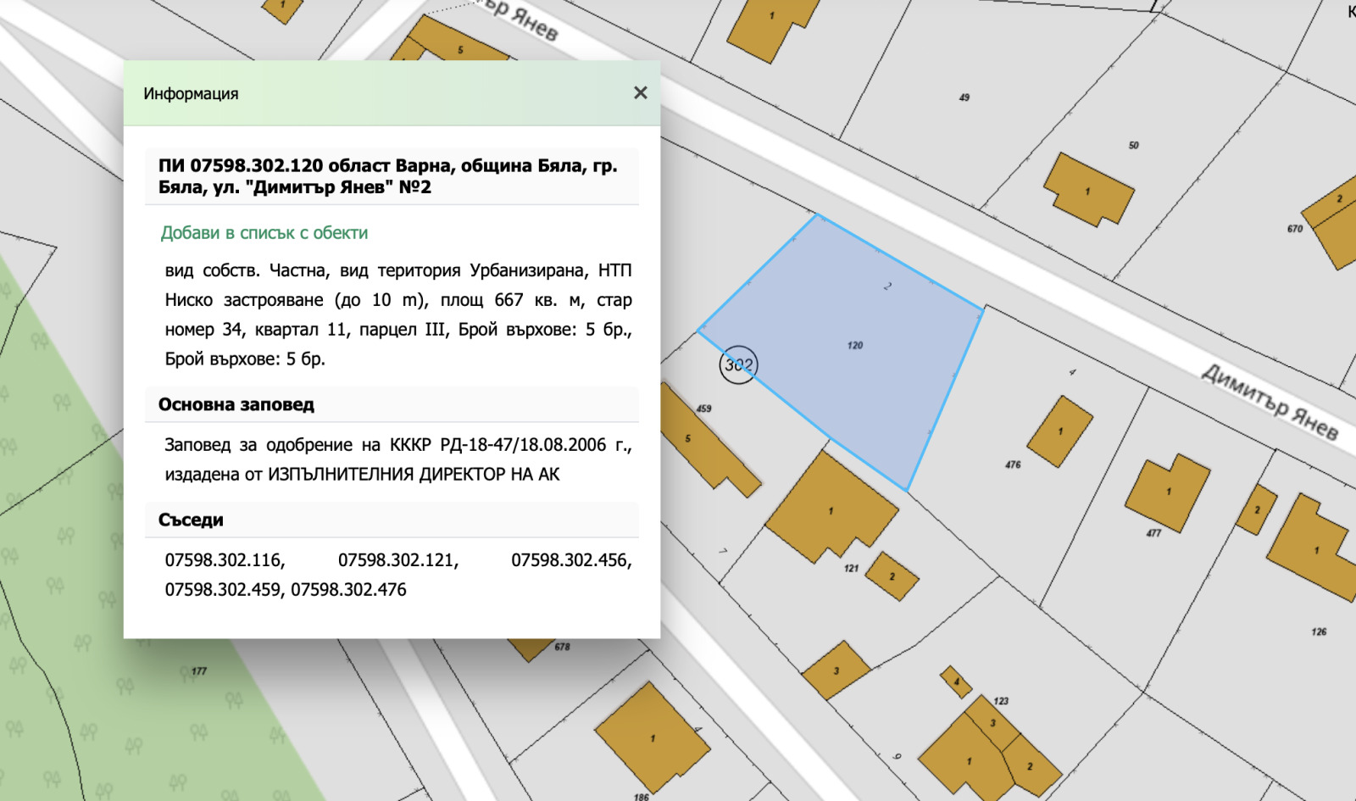Click neighbor ID 07598.302.116 in the list
Screen dimensions: 1356x801
click(x=225, y=560)
